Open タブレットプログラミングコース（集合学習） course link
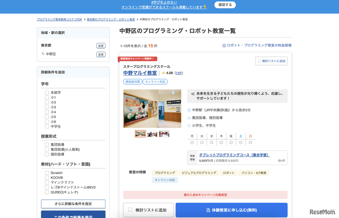This screenshot has height=218, width=339. [234, 155]
